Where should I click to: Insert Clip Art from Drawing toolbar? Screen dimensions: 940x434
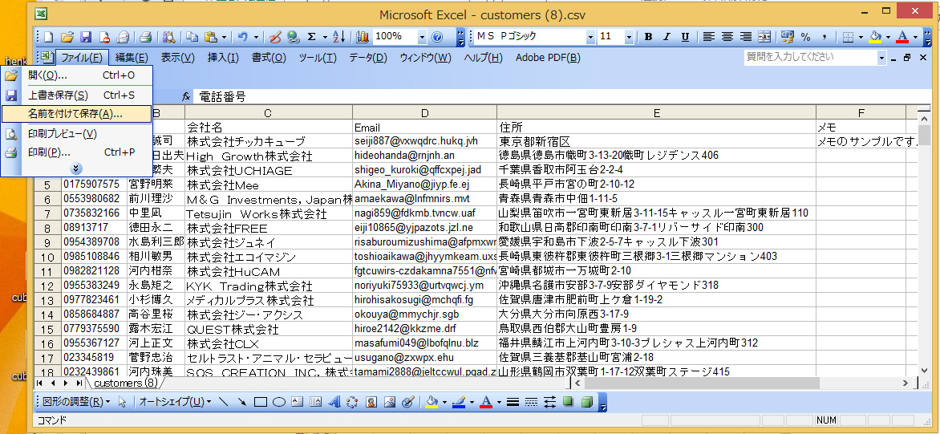pos(371,402)
